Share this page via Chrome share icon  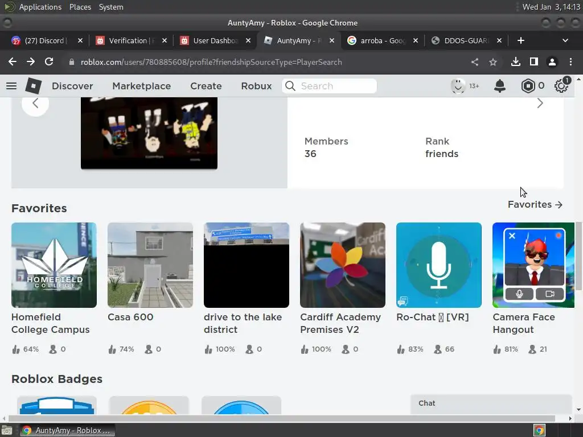[475, 62]
